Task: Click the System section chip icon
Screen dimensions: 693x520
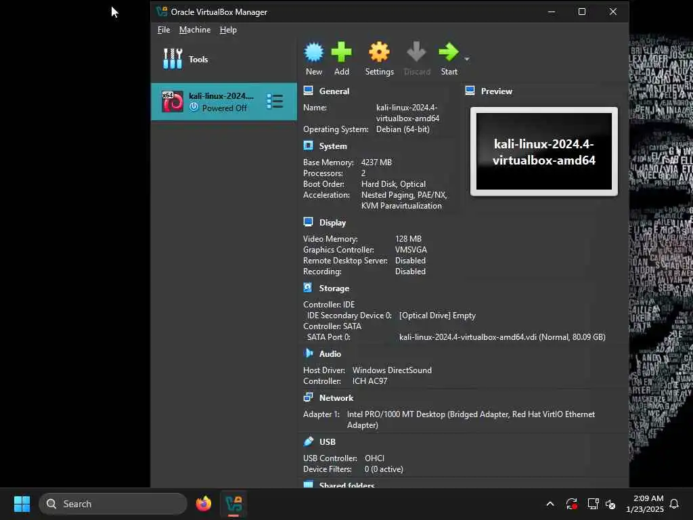Action: click(308, 146)
